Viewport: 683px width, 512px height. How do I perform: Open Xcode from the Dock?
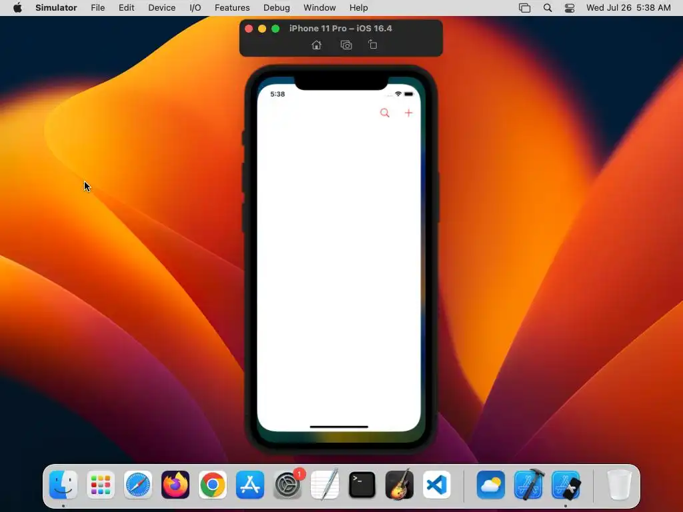click(528, 485)
